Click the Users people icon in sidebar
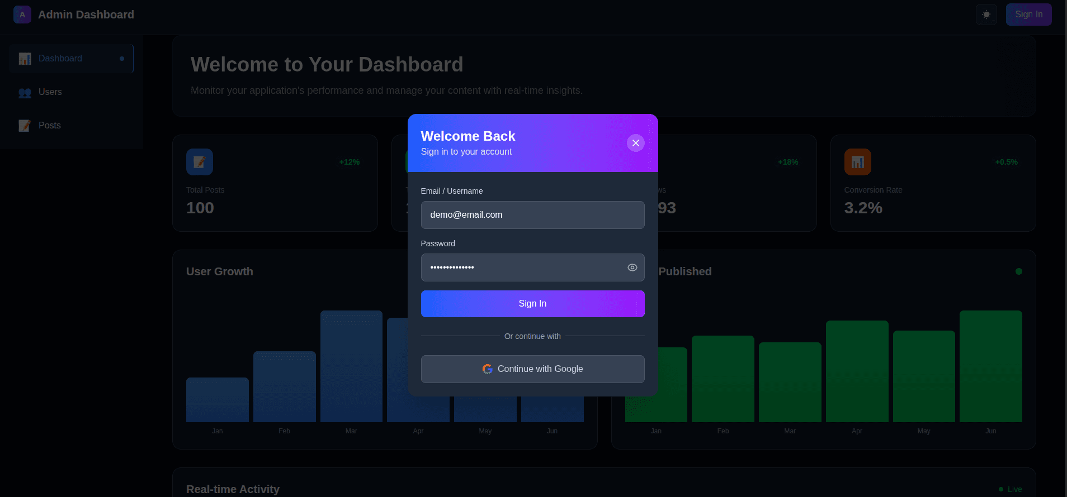This screenshot has width=1067, height=497. point(25,93)
